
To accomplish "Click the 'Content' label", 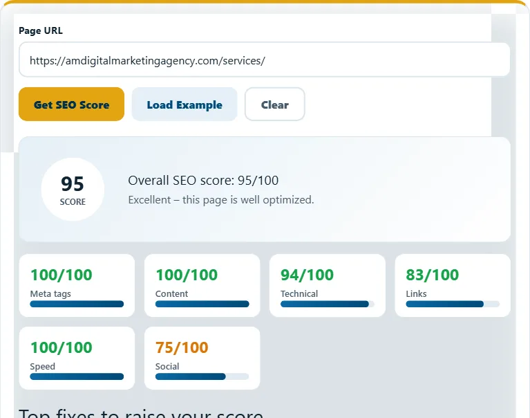I will (x=171, y=294).
